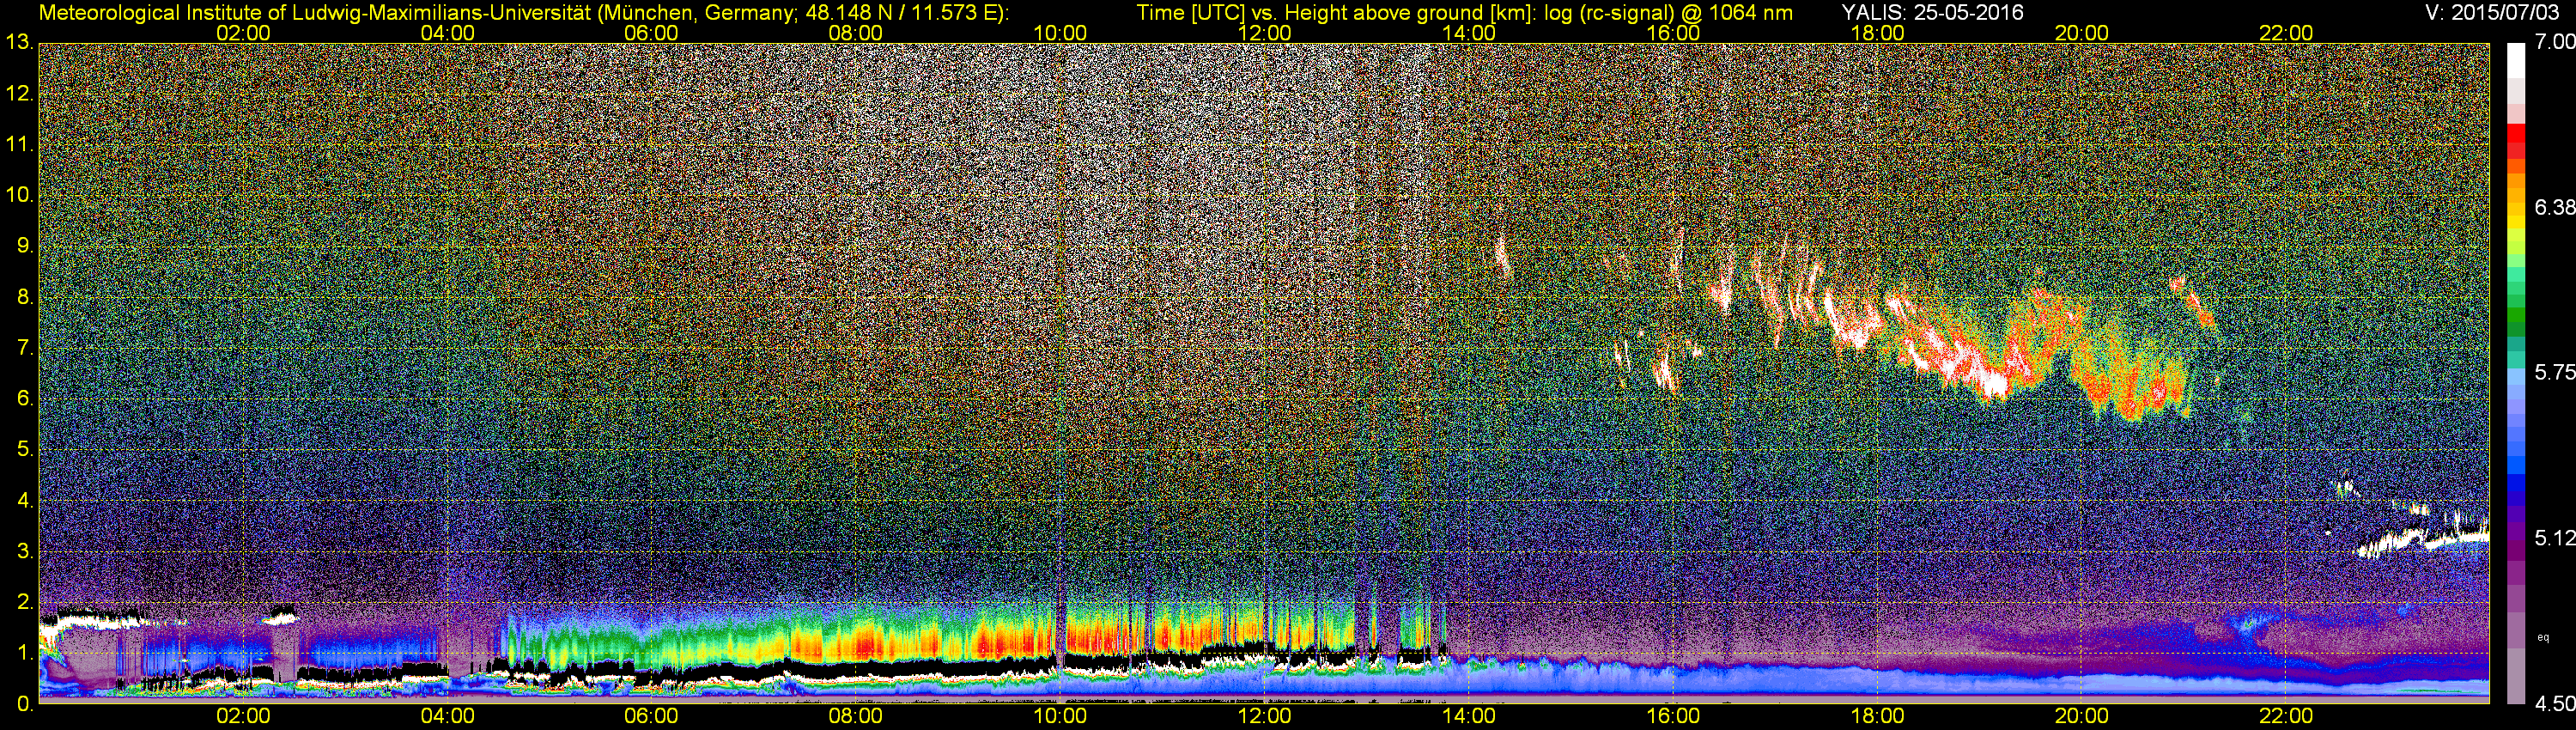This screenshot has height=730, width=2576.
Task: Click 14:00 on the top time axis
Action: (x=1468, y=33)
